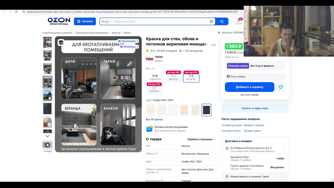
Task: Reload the page with browser refresh icon
Action: coord(16,12)
